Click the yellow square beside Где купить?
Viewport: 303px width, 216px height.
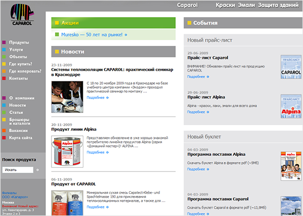[4, 64]
